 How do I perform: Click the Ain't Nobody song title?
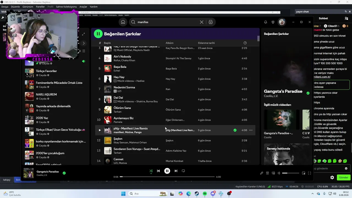tap(122, 57)
